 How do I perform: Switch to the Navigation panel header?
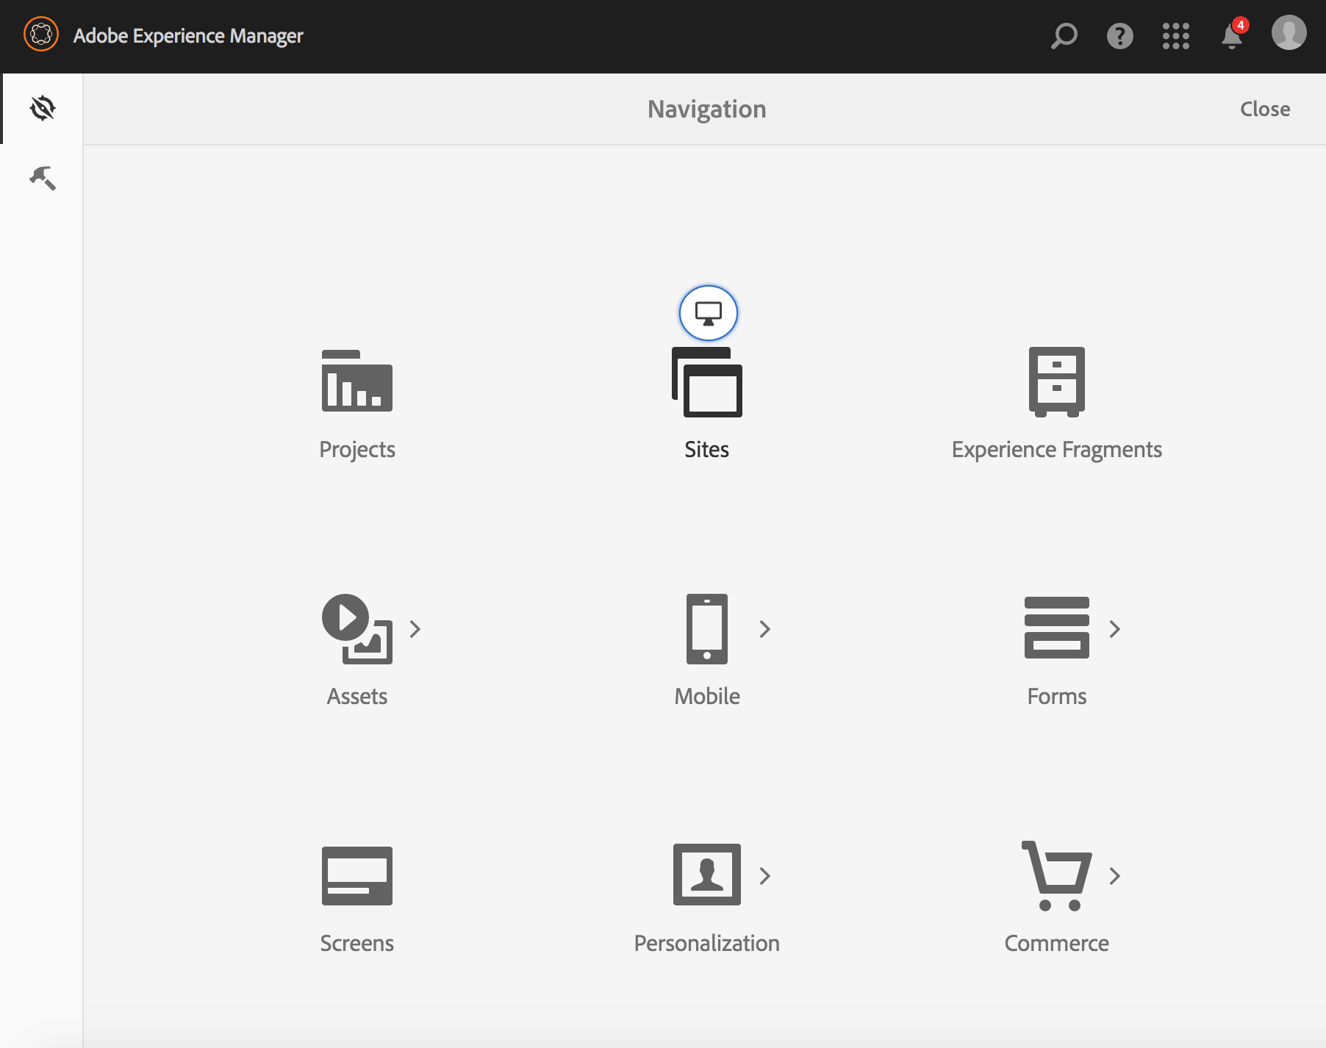(x=706, y=109)
